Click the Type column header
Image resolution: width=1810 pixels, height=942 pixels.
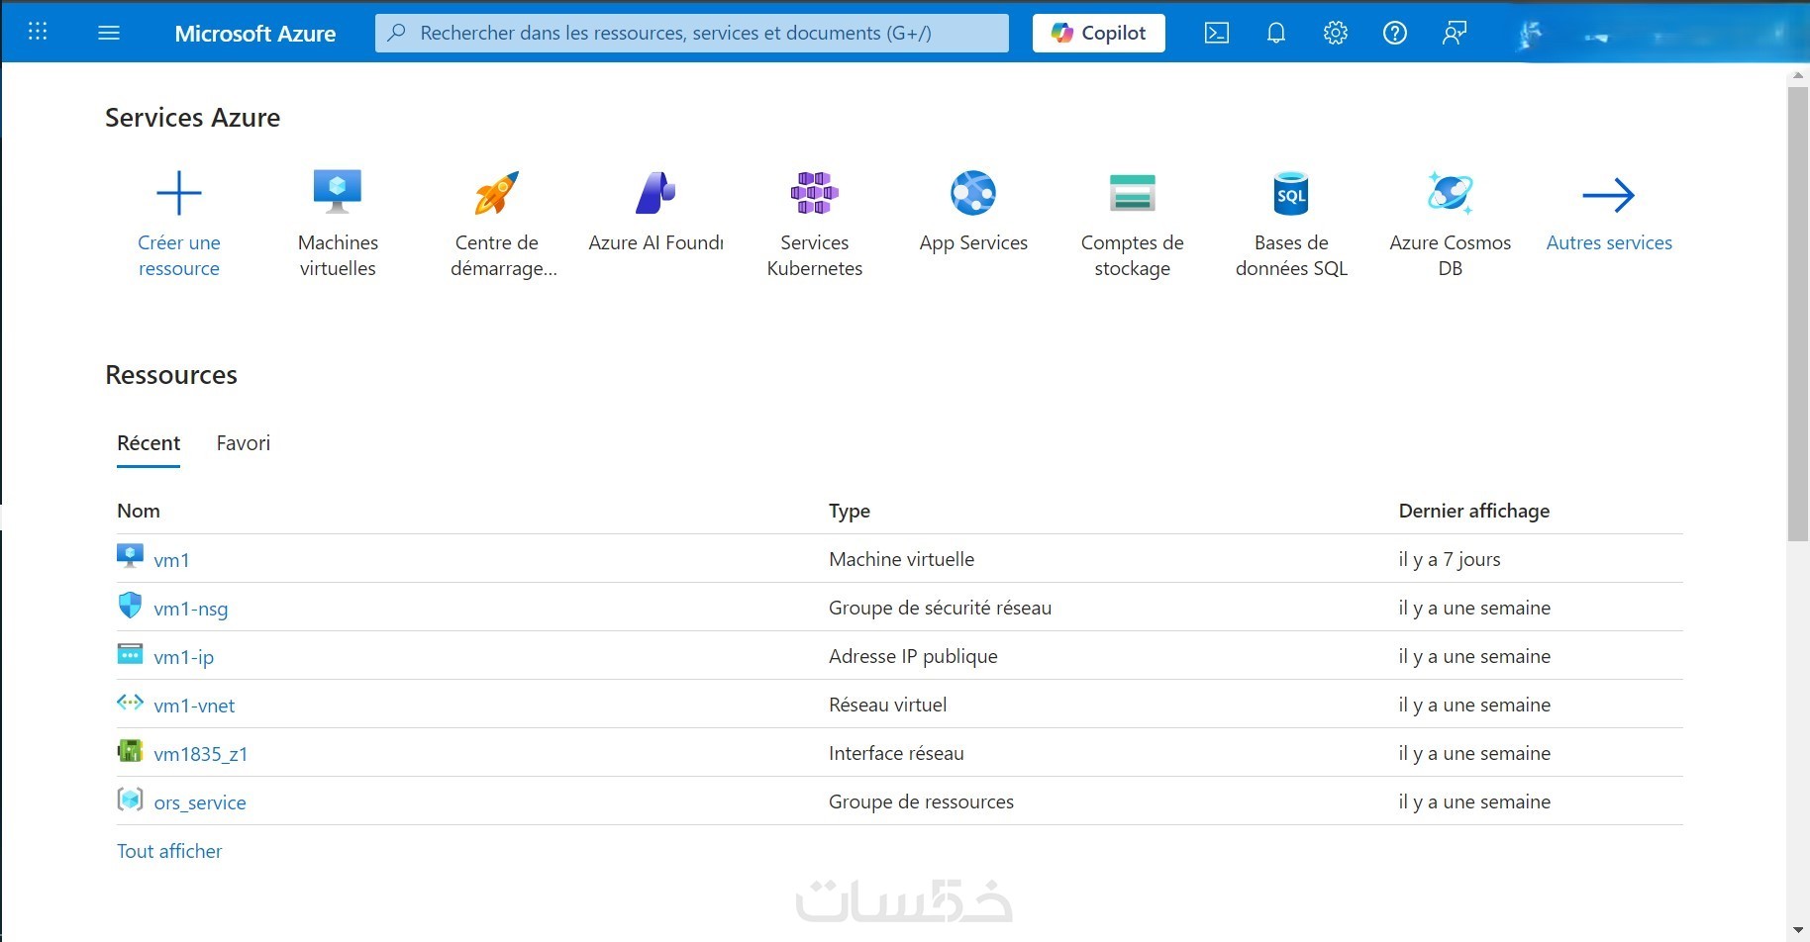point(850,511)
